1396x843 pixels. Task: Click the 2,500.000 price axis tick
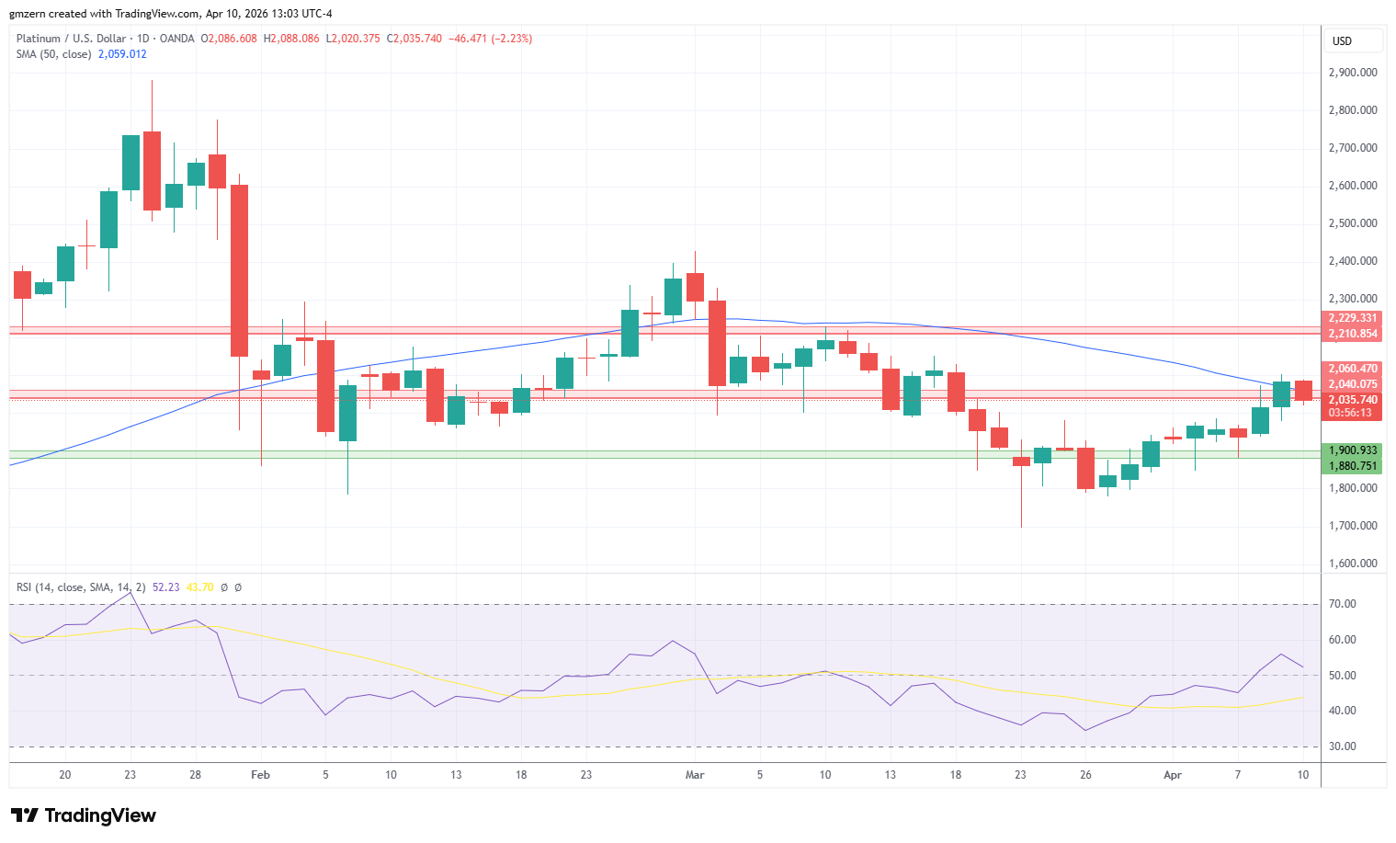pyautogui.click(x=1353, y=223)
